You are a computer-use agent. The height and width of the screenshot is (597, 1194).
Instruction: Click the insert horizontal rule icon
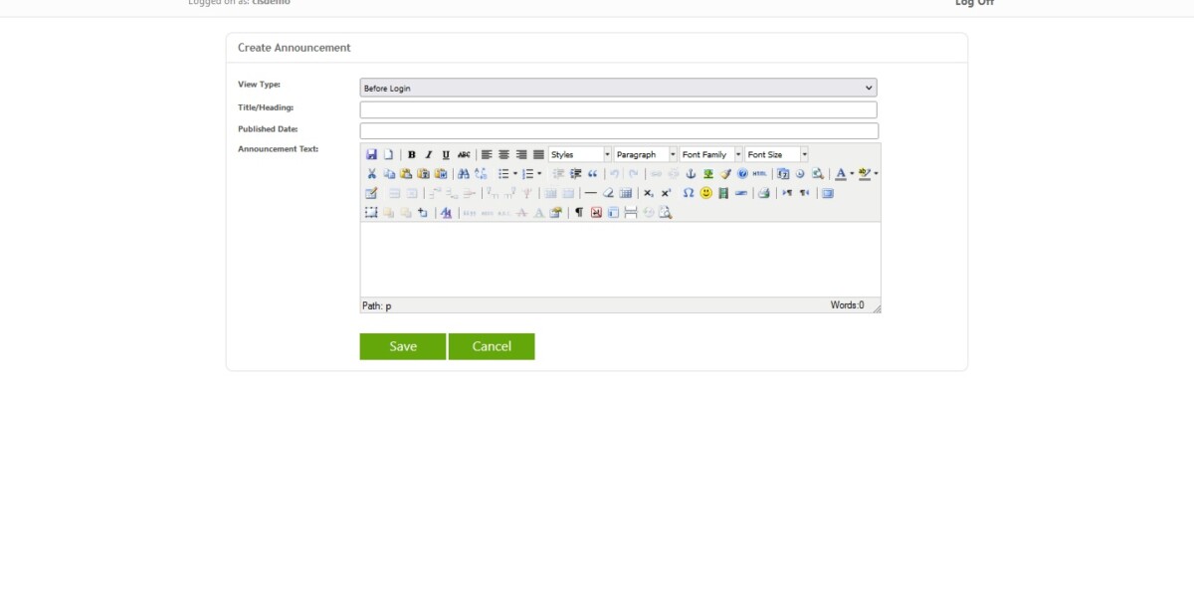pos(589,195)
